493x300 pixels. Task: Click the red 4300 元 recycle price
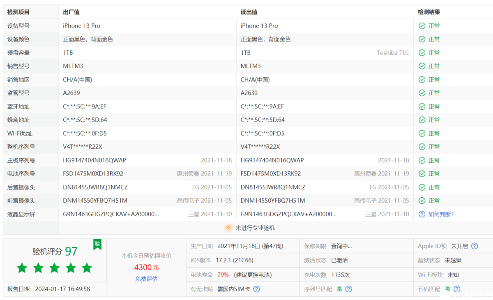[146, 268]
